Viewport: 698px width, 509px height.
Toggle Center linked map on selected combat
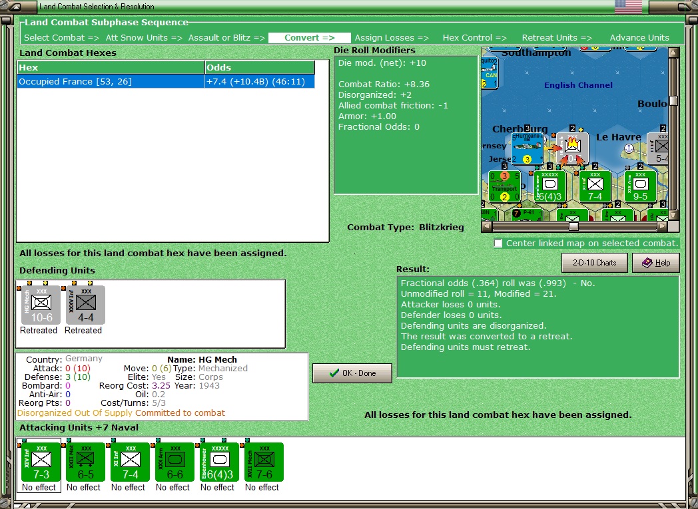point(498,243)
